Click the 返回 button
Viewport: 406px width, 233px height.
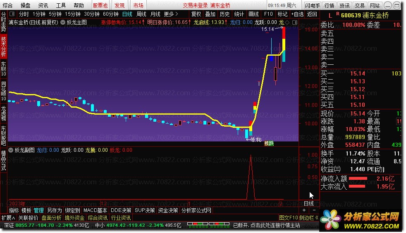pos(312,14)
